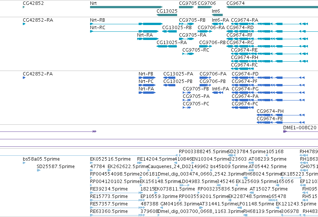The image size is (318, 217).
Task: Select transcript CG13025-RA
Action: click(x=167, y=46)
